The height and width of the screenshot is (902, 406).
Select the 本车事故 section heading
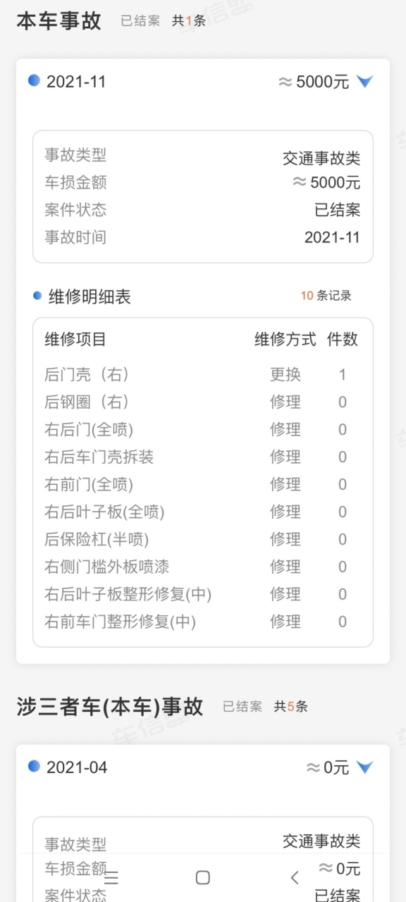(x=59, y=20)
